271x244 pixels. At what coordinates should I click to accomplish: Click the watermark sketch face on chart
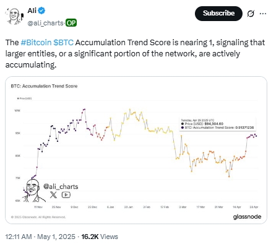click(33, 191)
